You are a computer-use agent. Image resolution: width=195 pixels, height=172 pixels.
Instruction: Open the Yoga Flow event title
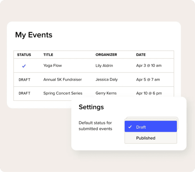(x=52, y=66)
